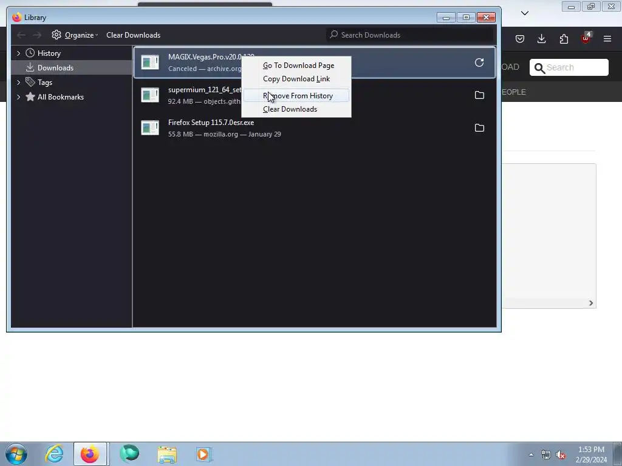Viewport: 622px width, 466px height.
Task: Open Windows Media Player from taskbar
Action: pos(204,454)
